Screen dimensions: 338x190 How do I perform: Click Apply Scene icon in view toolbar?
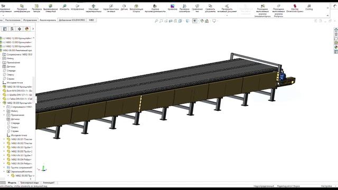click(206, 21)
